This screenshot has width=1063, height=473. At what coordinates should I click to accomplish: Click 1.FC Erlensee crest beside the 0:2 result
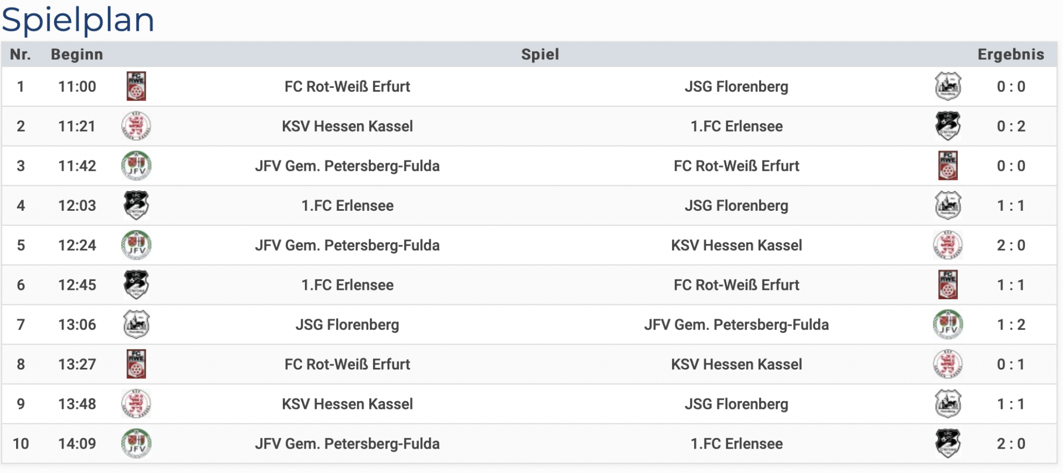coord(948,126)
